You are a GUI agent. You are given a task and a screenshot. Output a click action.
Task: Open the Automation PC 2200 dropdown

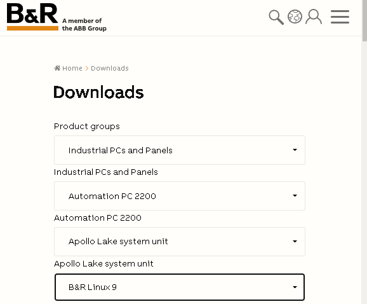[x=180, y=196]
